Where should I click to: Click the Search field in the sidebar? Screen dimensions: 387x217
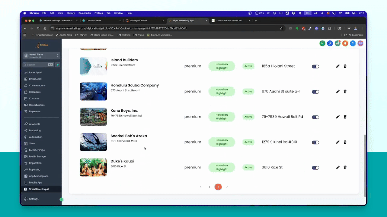(x=39, y=65)
